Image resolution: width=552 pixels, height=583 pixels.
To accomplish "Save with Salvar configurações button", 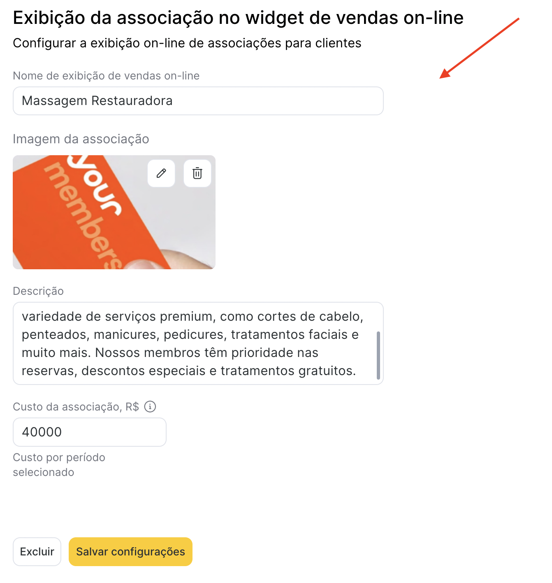I will click(130, 552).
